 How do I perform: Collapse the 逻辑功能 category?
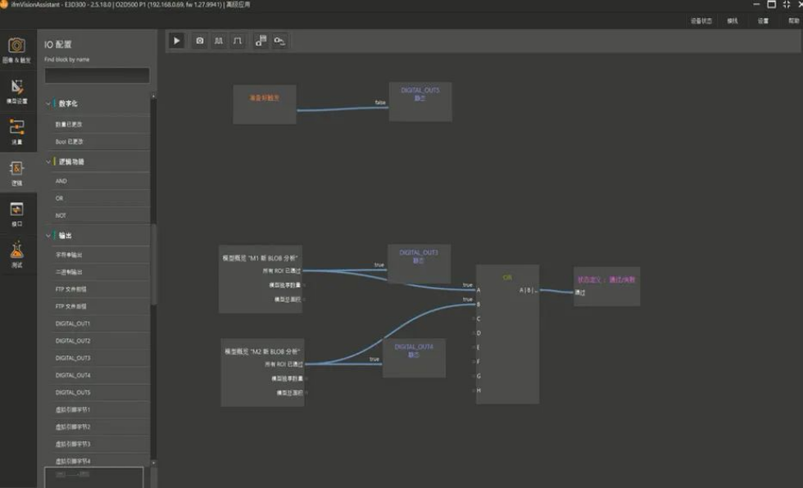coord(48,162)
